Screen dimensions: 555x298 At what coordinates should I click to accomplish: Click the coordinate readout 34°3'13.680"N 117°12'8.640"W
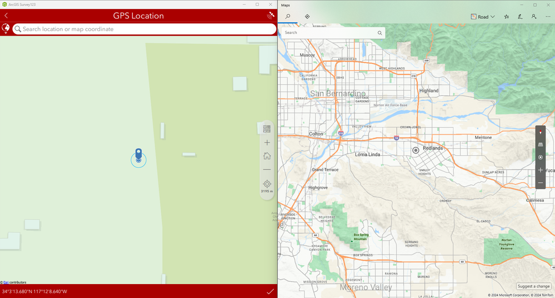(x=34, y=291)
